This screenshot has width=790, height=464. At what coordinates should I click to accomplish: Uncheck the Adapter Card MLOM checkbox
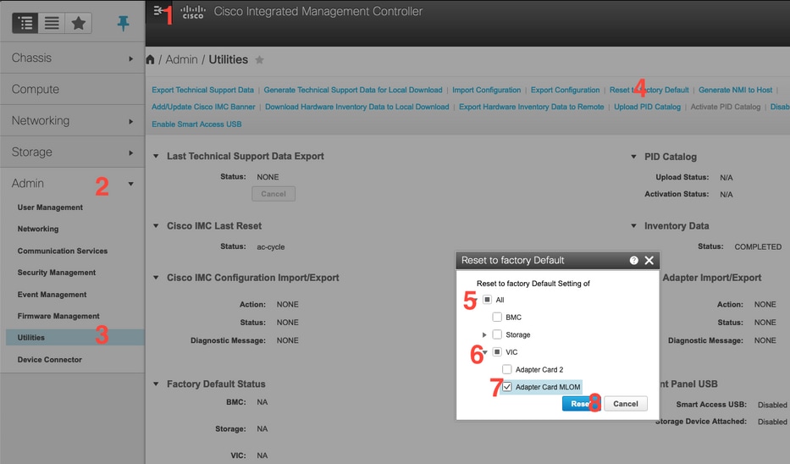click(x=507, y=387)
